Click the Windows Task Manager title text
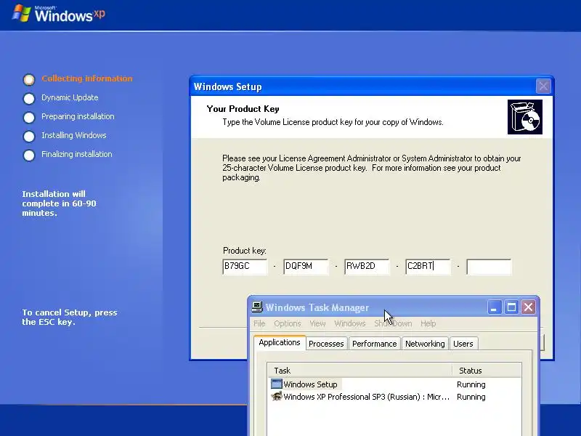Screen dimensions: 581x436 click(x=317, y=307)
